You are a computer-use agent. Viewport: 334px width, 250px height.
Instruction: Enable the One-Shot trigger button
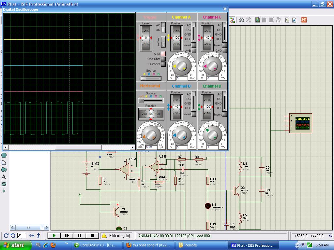tap(163, 59)
